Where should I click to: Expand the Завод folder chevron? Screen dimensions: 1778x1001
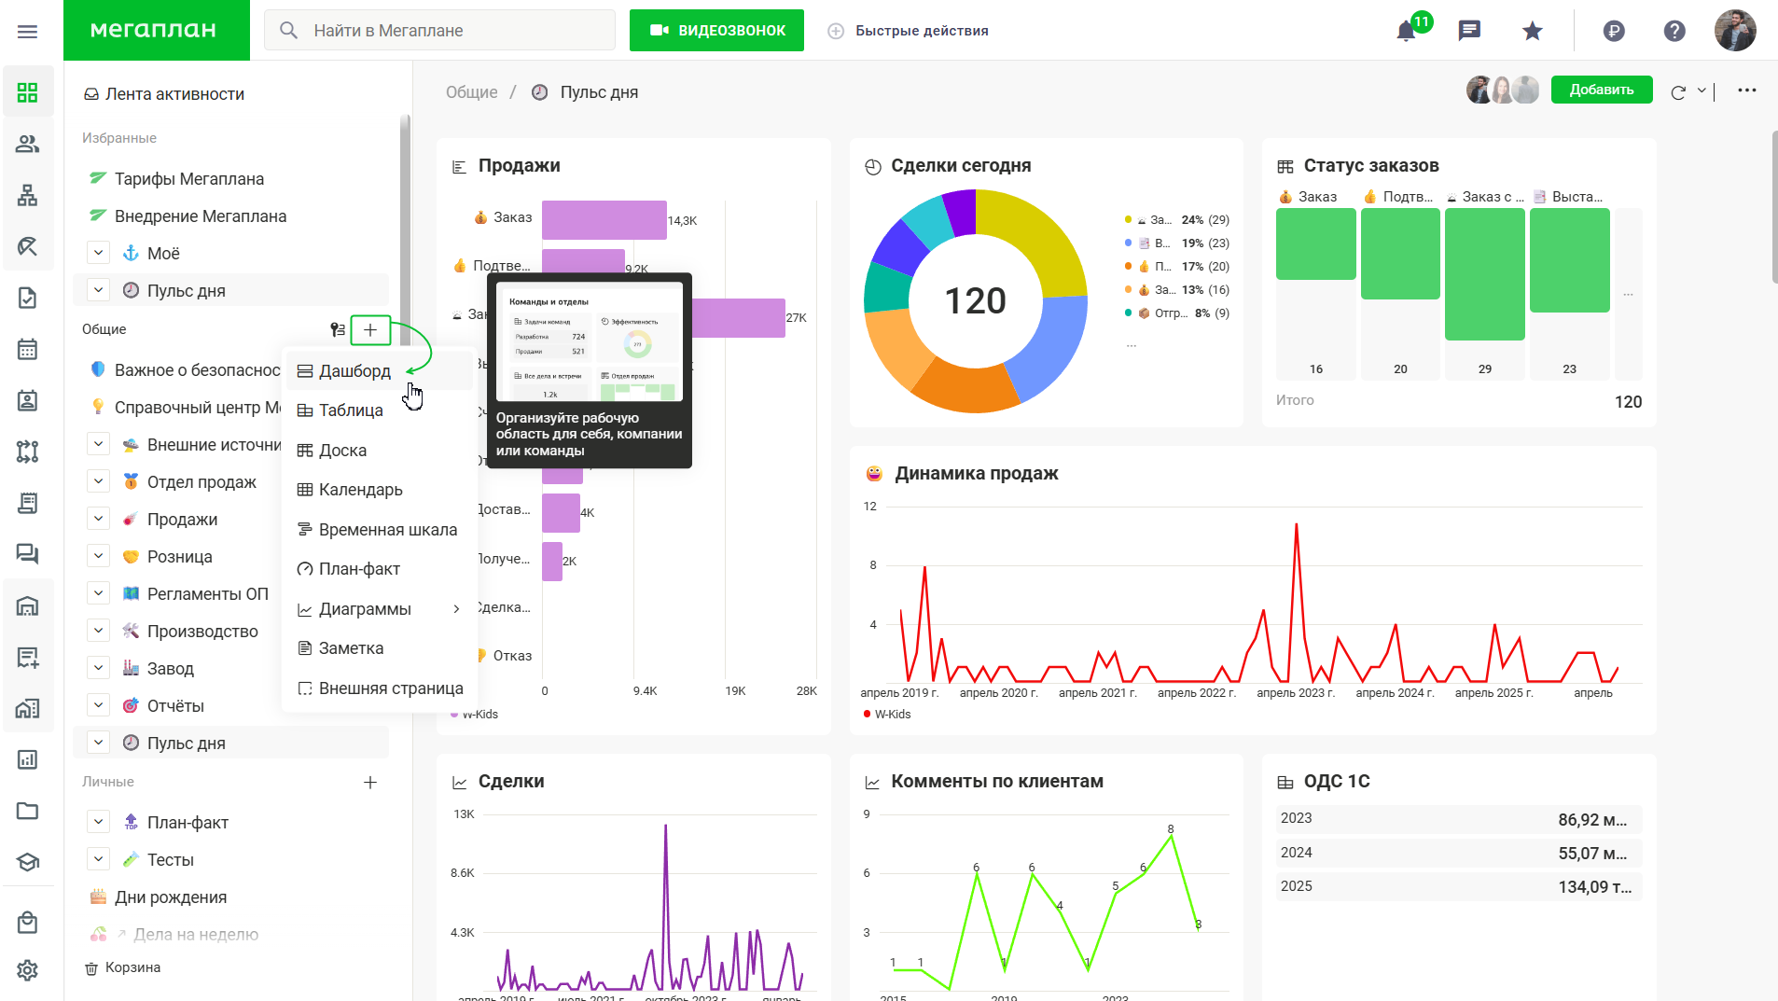pyautogui.click(x=98, y=668)
